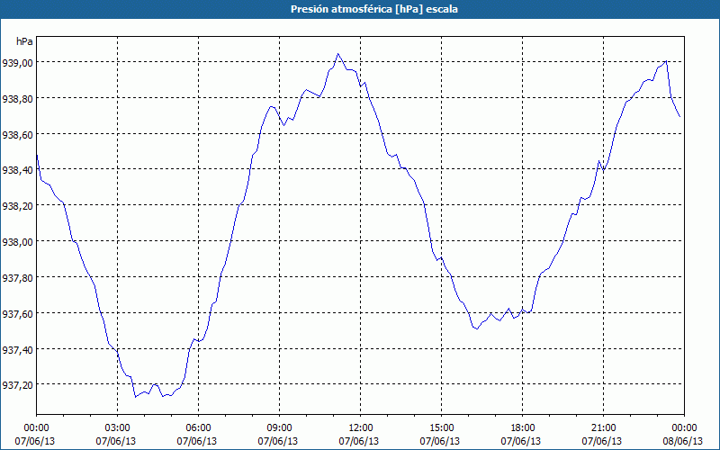Click the 08/06/13 date label
The width and height of the screenshot is (720, 450).
(683, 441)
